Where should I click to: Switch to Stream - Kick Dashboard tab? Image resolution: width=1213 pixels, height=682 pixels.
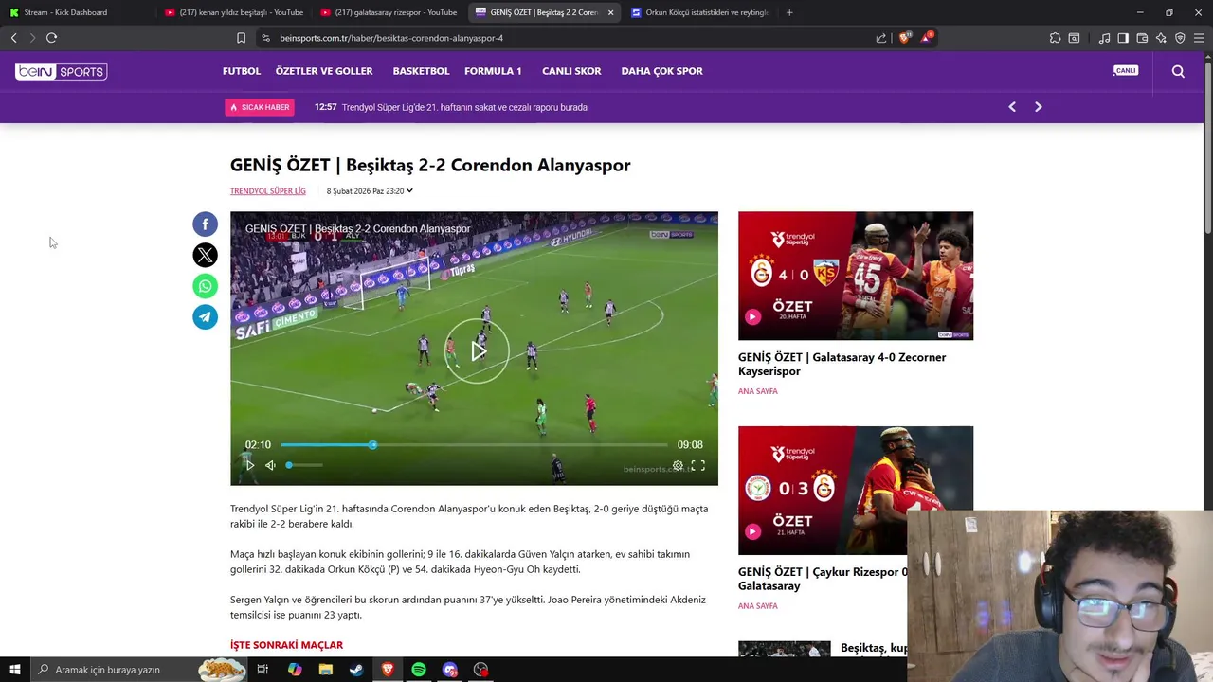click(78, 12)
